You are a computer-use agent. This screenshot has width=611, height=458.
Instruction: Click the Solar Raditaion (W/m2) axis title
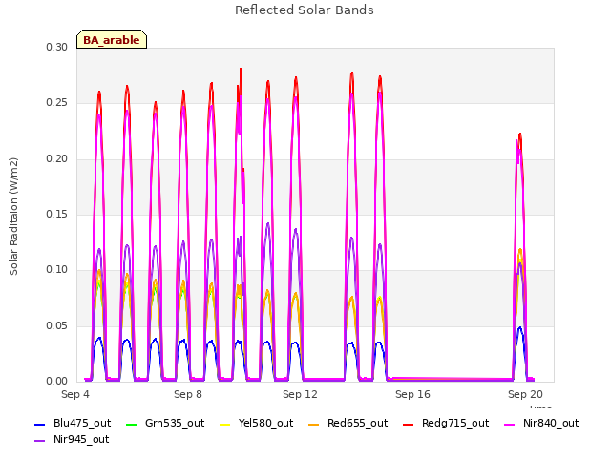point(13,217)
